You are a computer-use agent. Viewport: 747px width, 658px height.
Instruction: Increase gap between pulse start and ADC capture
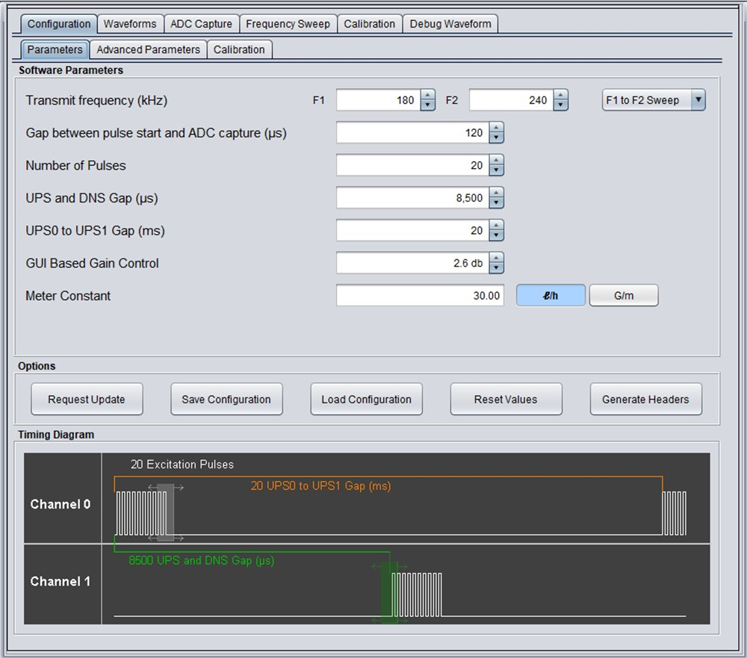click(x=496, y=128)
